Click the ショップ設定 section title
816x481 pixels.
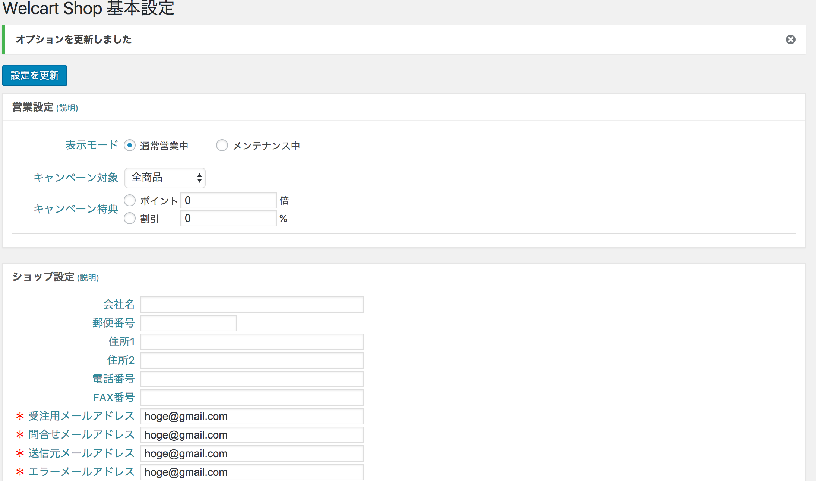point(43,277)
